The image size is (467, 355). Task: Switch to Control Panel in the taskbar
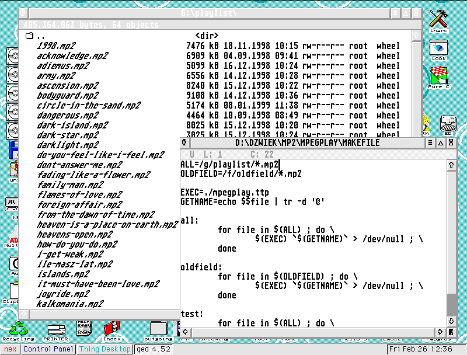[x=48, y=349]
